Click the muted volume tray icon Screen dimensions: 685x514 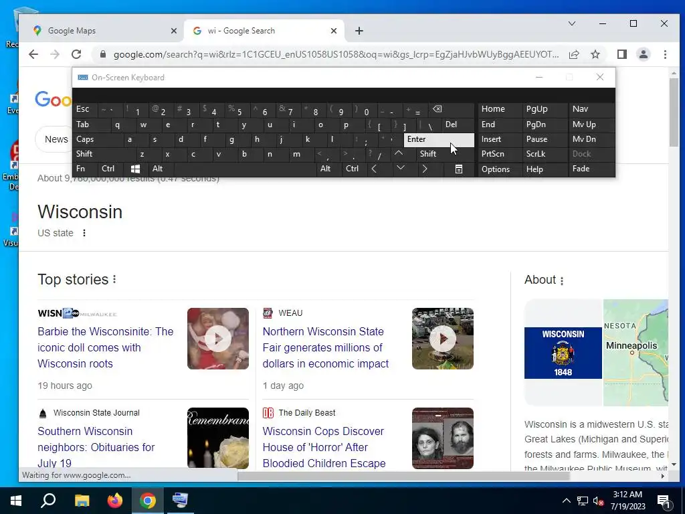pyautogui.click(x=599, y=501)
